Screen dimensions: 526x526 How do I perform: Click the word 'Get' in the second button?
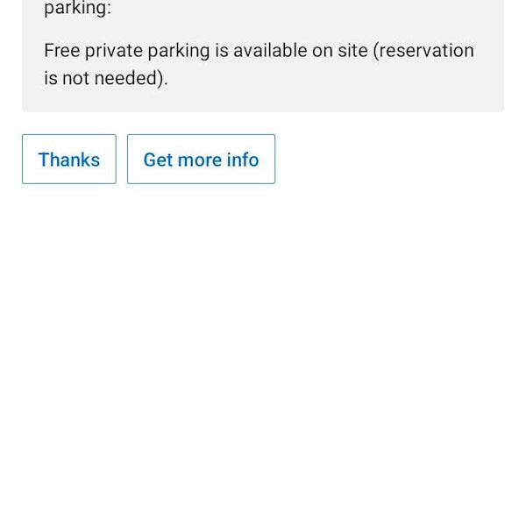click(x=158, y=160)
